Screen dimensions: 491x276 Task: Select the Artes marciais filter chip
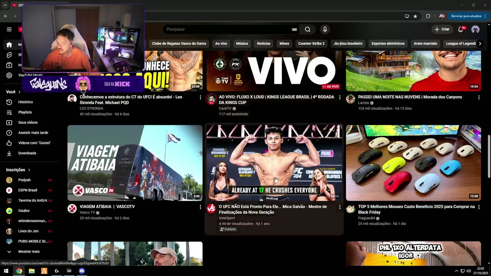point(425,43)
